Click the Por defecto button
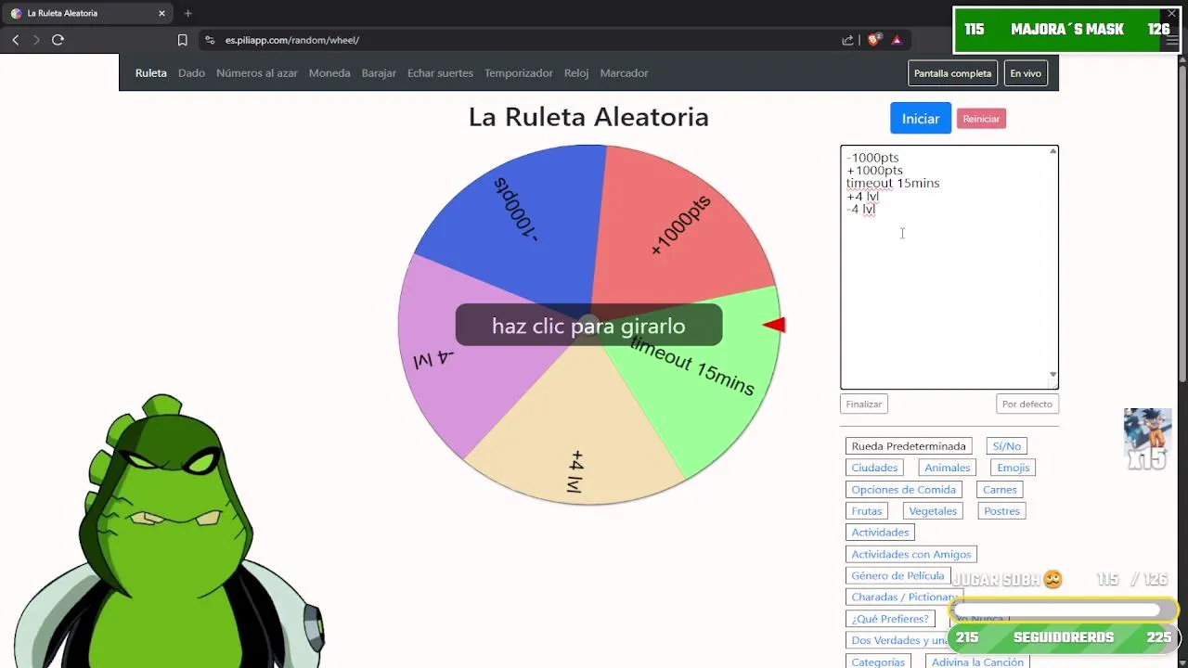The height and width of the screenshot is (668, 1188). 1027,404
